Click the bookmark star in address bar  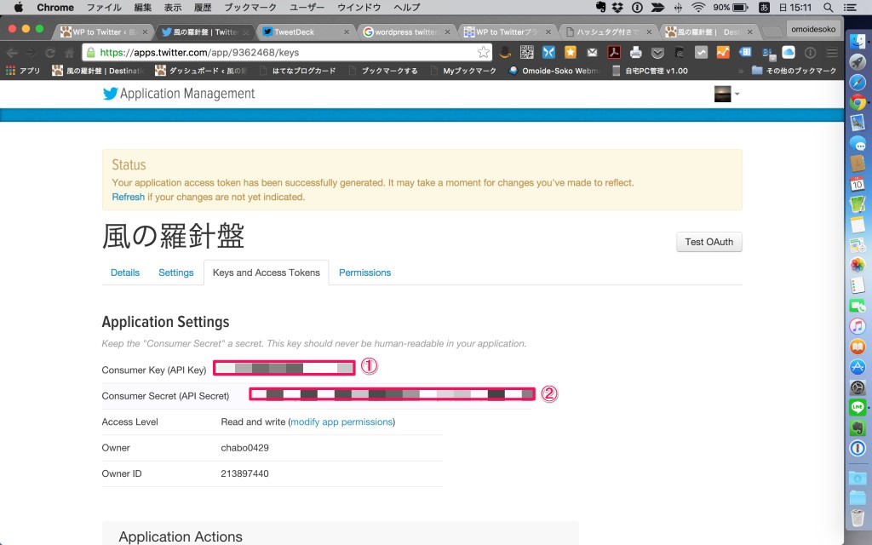click(483, 52)
